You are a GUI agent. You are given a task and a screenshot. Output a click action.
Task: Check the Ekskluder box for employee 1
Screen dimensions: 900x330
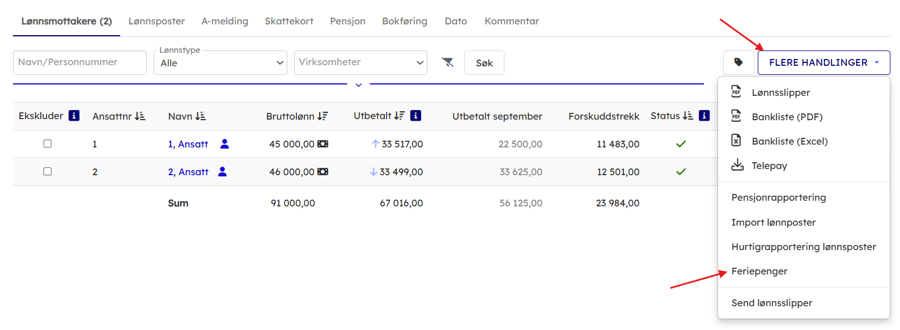pyautogui.click(x=48, y=144)
